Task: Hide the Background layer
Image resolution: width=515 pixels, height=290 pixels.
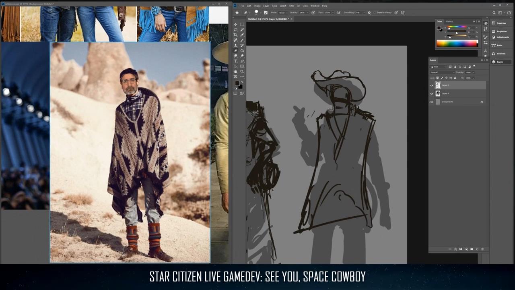Action: 432,102
